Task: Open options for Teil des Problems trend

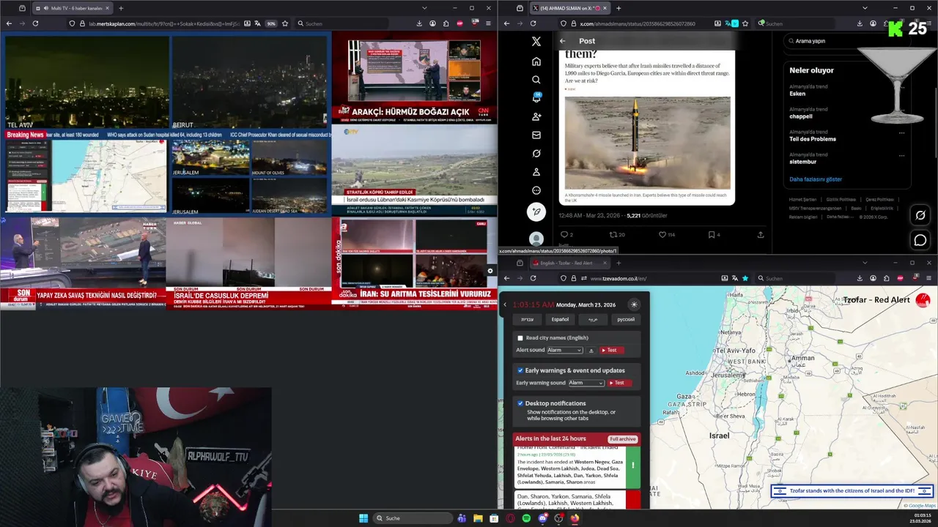Action: click(901, 133)
